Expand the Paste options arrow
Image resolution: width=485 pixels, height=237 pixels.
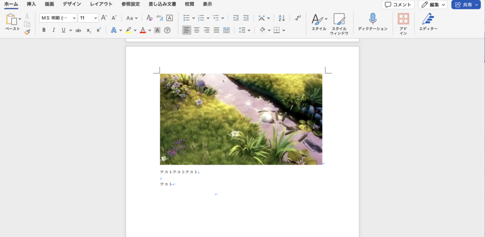click(20, 18)
